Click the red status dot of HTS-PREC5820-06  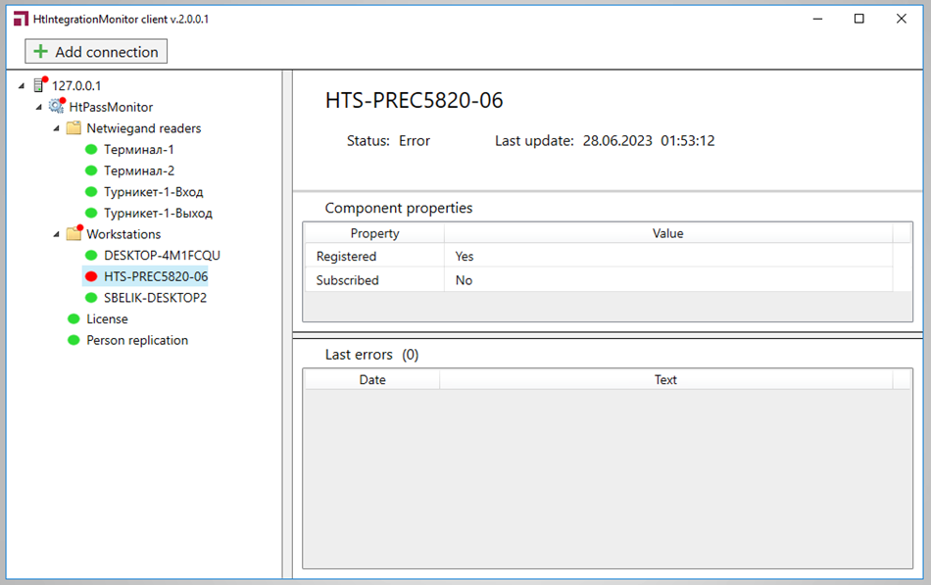(91, 276)
